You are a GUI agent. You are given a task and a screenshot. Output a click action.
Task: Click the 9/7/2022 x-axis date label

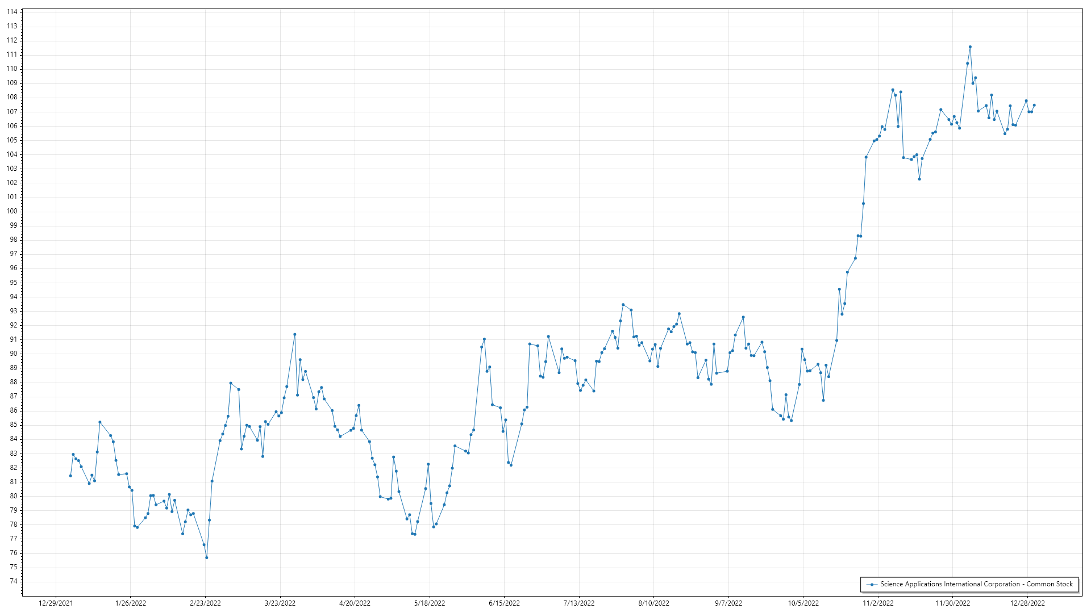click(728, 603)
